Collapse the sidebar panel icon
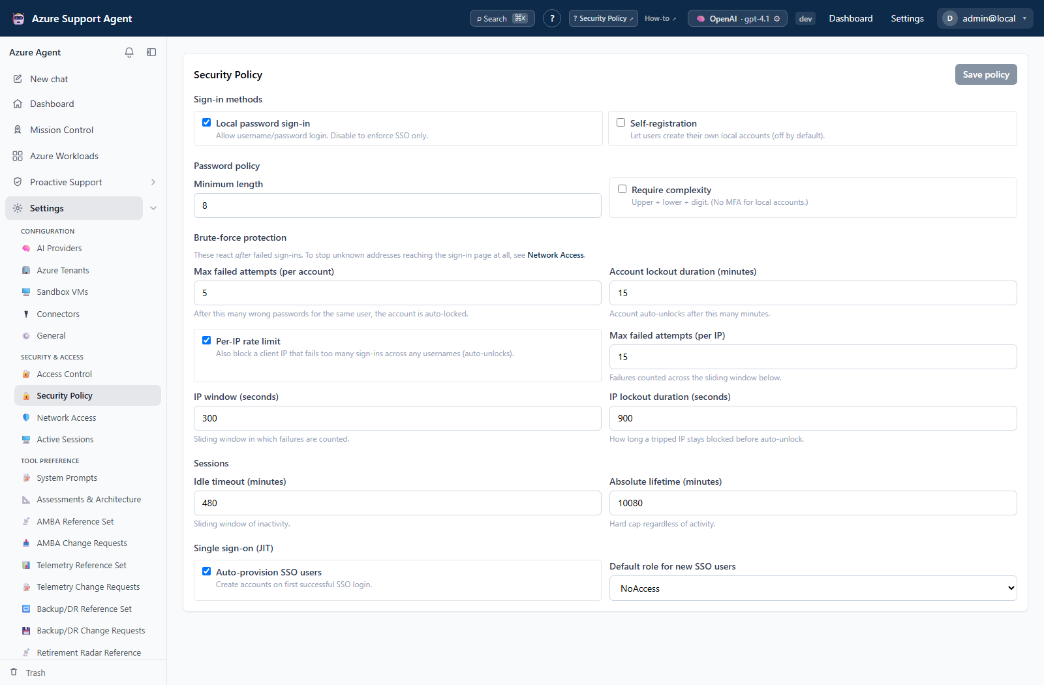The width and height of the screenshot is (1044, 685). pyautogui.click(x=151, y=52)
